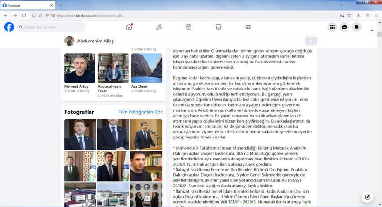Select the Facebook browser tab
The height and width of the screenshot is (207, 382).
(x=28, y=5)
